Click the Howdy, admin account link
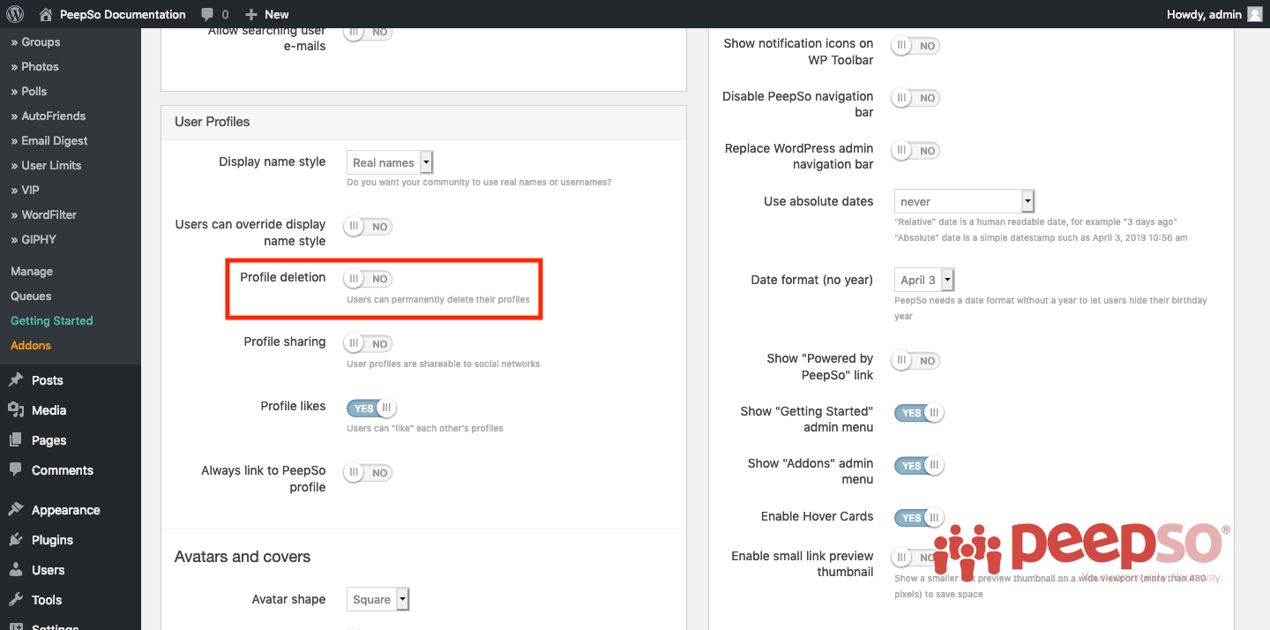1270x630 pixels. tap(1204, 14)
